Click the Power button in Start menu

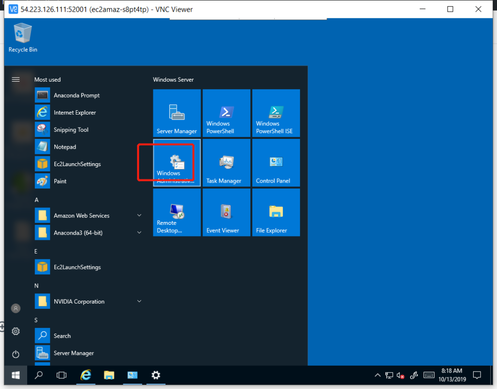coord(16,355)
